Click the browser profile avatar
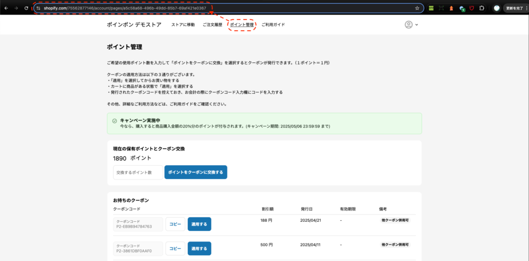This screenshot has height=261, width=529. (497, 8)
